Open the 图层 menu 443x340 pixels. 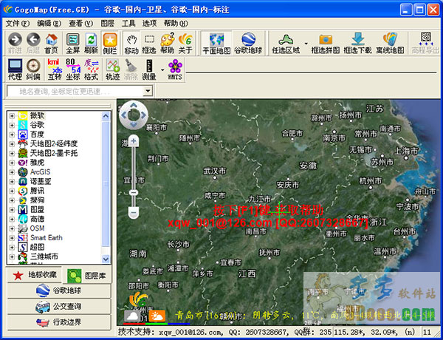[x=108, y=24]
